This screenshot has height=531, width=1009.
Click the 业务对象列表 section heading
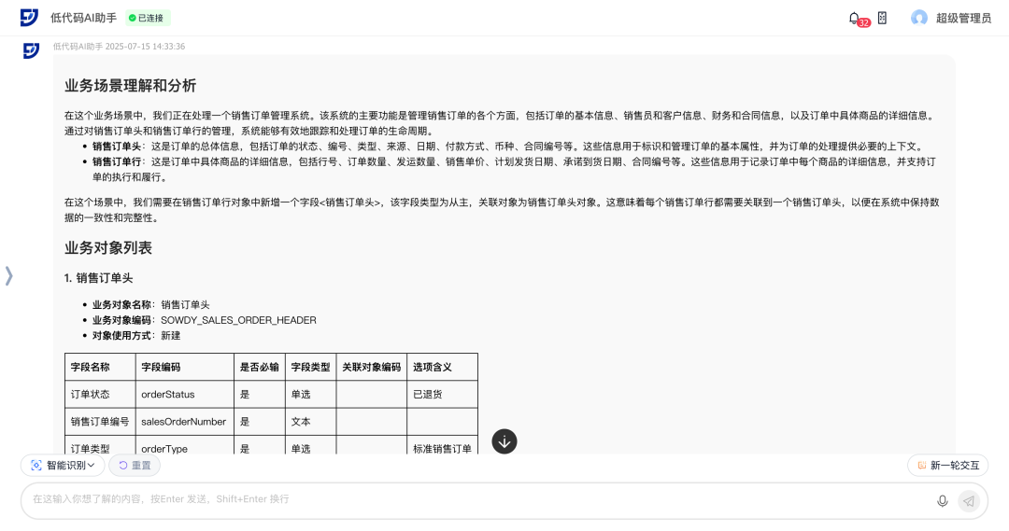(108, 248)
